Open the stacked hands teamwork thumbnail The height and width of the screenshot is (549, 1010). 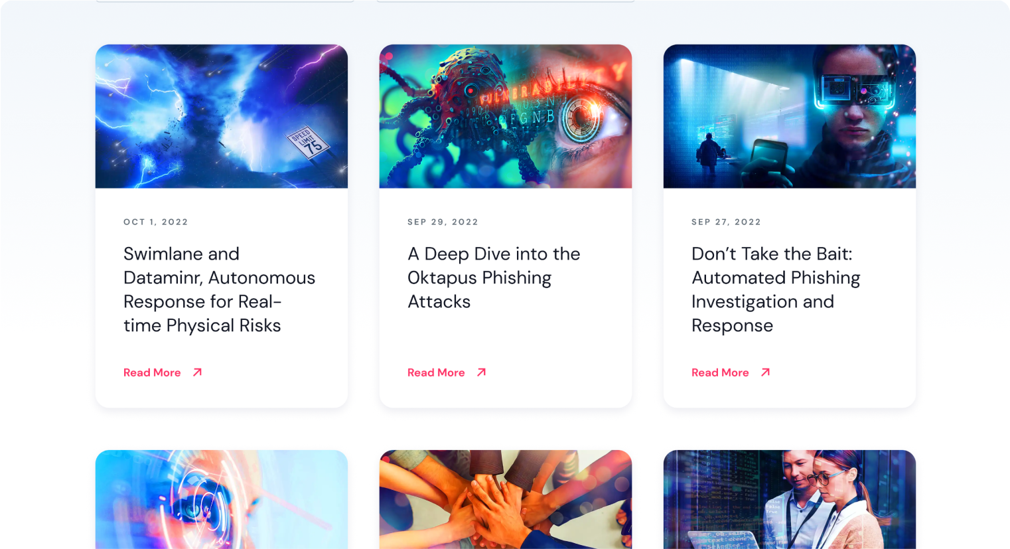pyautogui.click(x=506, y=499)
